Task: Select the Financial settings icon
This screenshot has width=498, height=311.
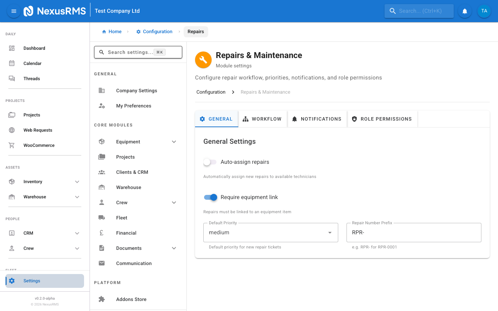Action: point(102,233)
